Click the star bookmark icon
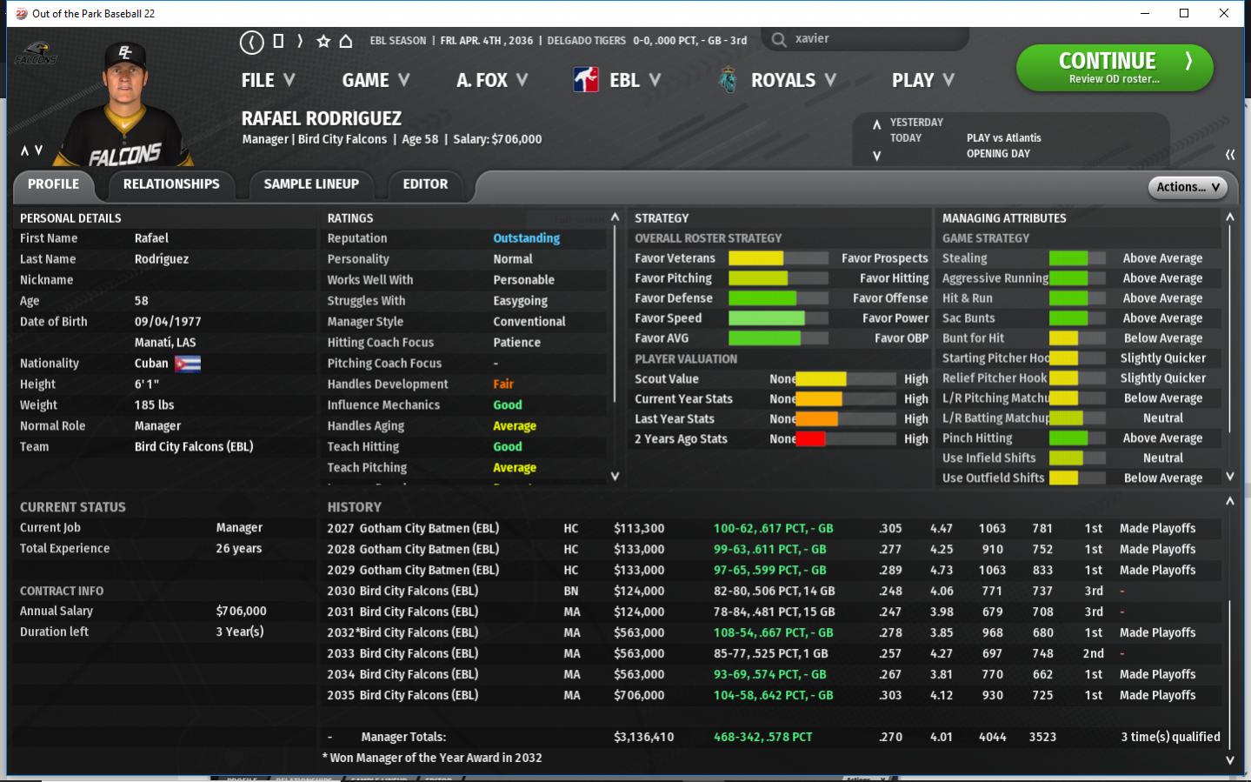Screen dimensions: 1251x782 click(323, 41)
